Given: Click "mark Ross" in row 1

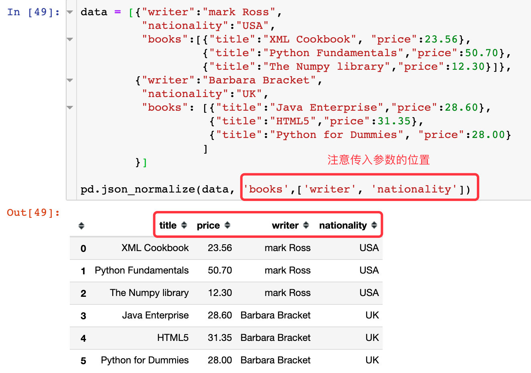Looking at the screenshot, I should (x=288, y=270).
